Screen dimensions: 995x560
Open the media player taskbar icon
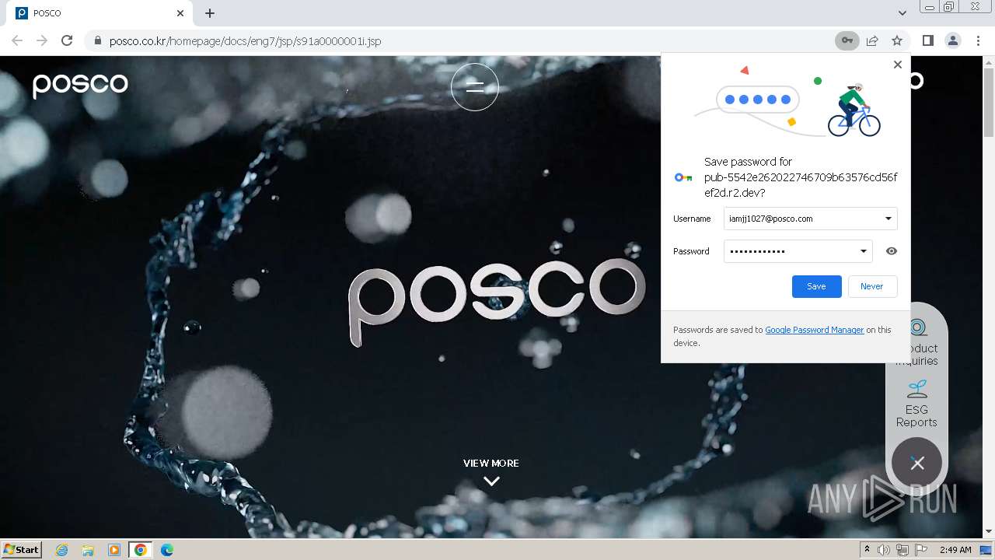pyautogui.click(x=114, y=550)
